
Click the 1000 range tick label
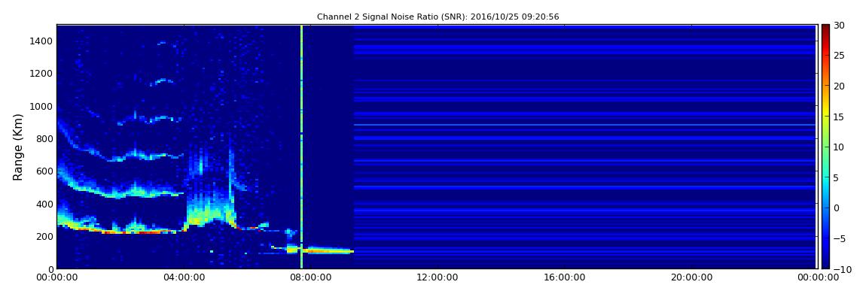(42, 106)
